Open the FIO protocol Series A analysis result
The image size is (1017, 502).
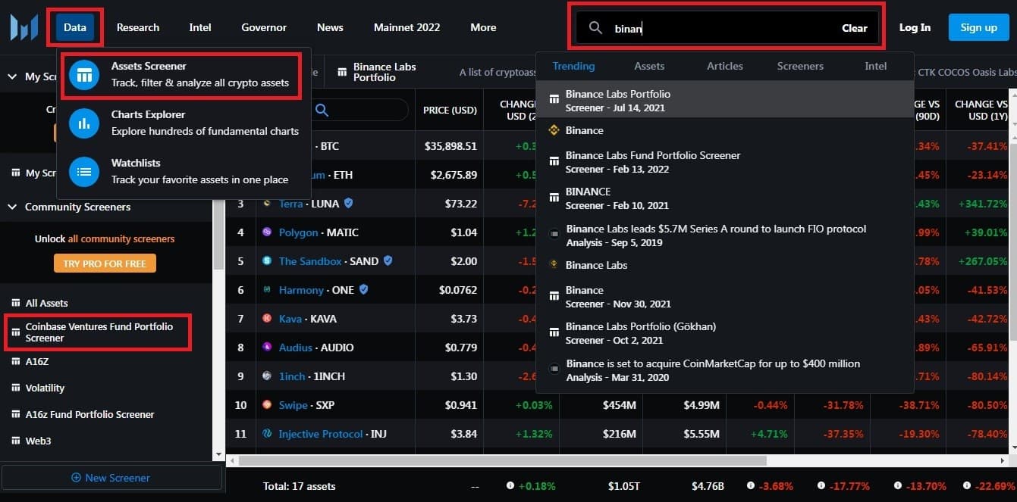[x=724, y=235]
